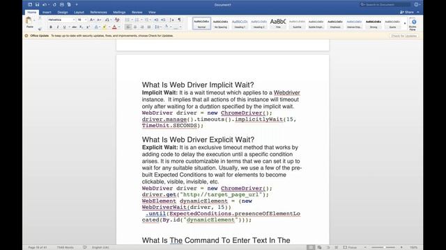Center the paragraph text
Viewport: 446px width, 250px height.
tap(135, 27)
